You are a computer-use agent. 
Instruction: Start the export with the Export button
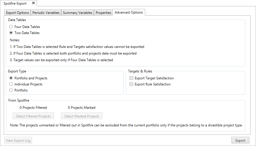[240, 140]
